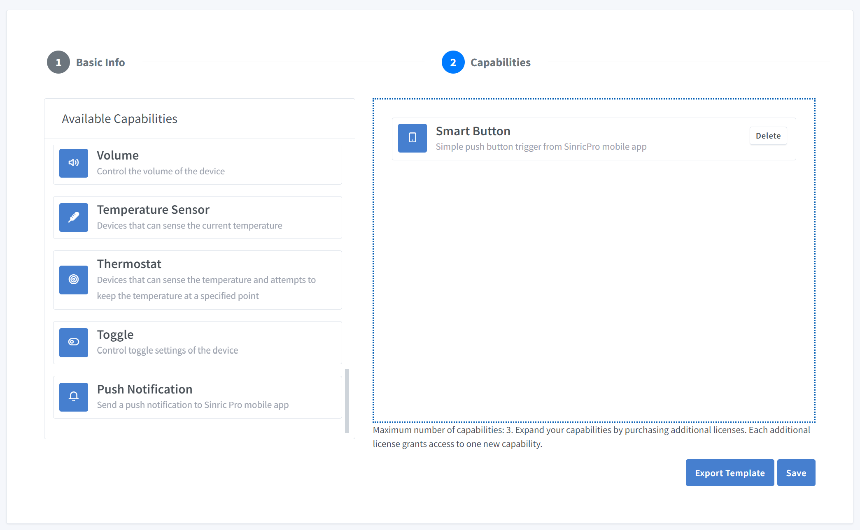Choose the Push Notification capability title

point(144,389)
